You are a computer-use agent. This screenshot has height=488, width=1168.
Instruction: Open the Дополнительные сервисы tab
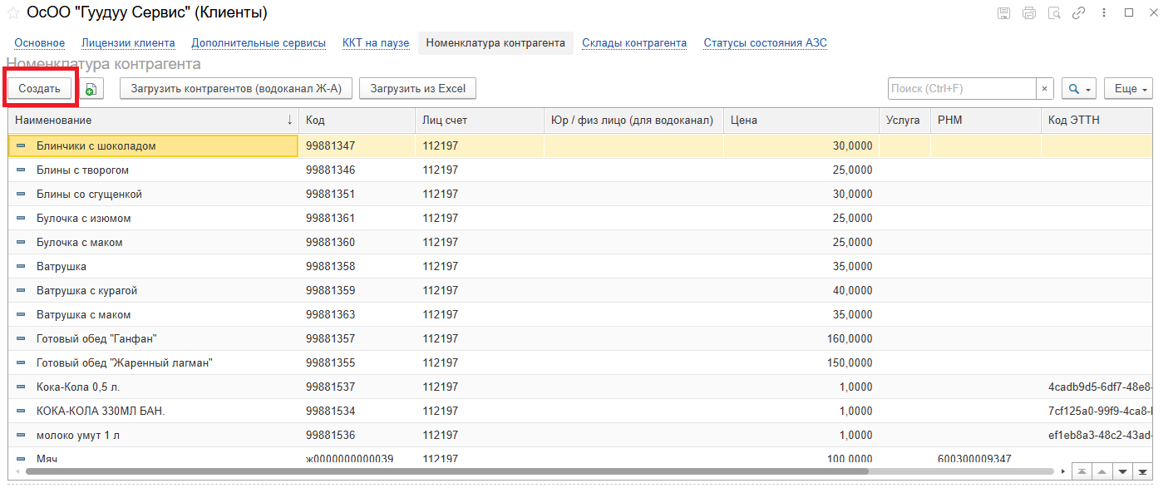259,43
